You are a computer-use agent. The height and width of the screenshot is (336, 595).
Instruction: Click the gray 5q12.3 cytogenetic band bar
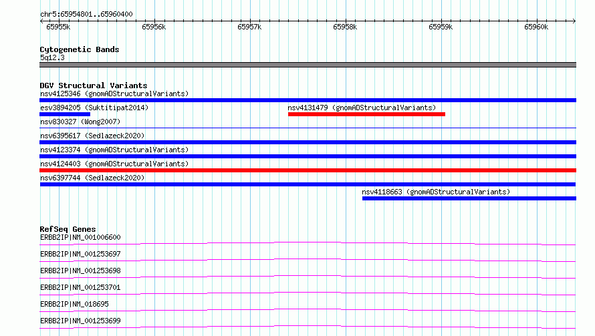click(x=308, y=65)
